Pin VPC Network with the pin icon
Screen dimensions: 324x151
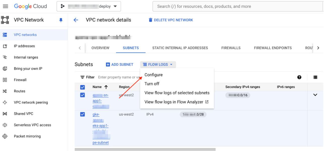pyautogui.click(x=61, y=20)
